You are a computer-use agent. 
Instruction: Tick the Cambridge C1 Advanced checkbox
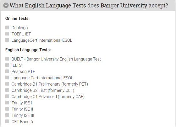[7, 96]
